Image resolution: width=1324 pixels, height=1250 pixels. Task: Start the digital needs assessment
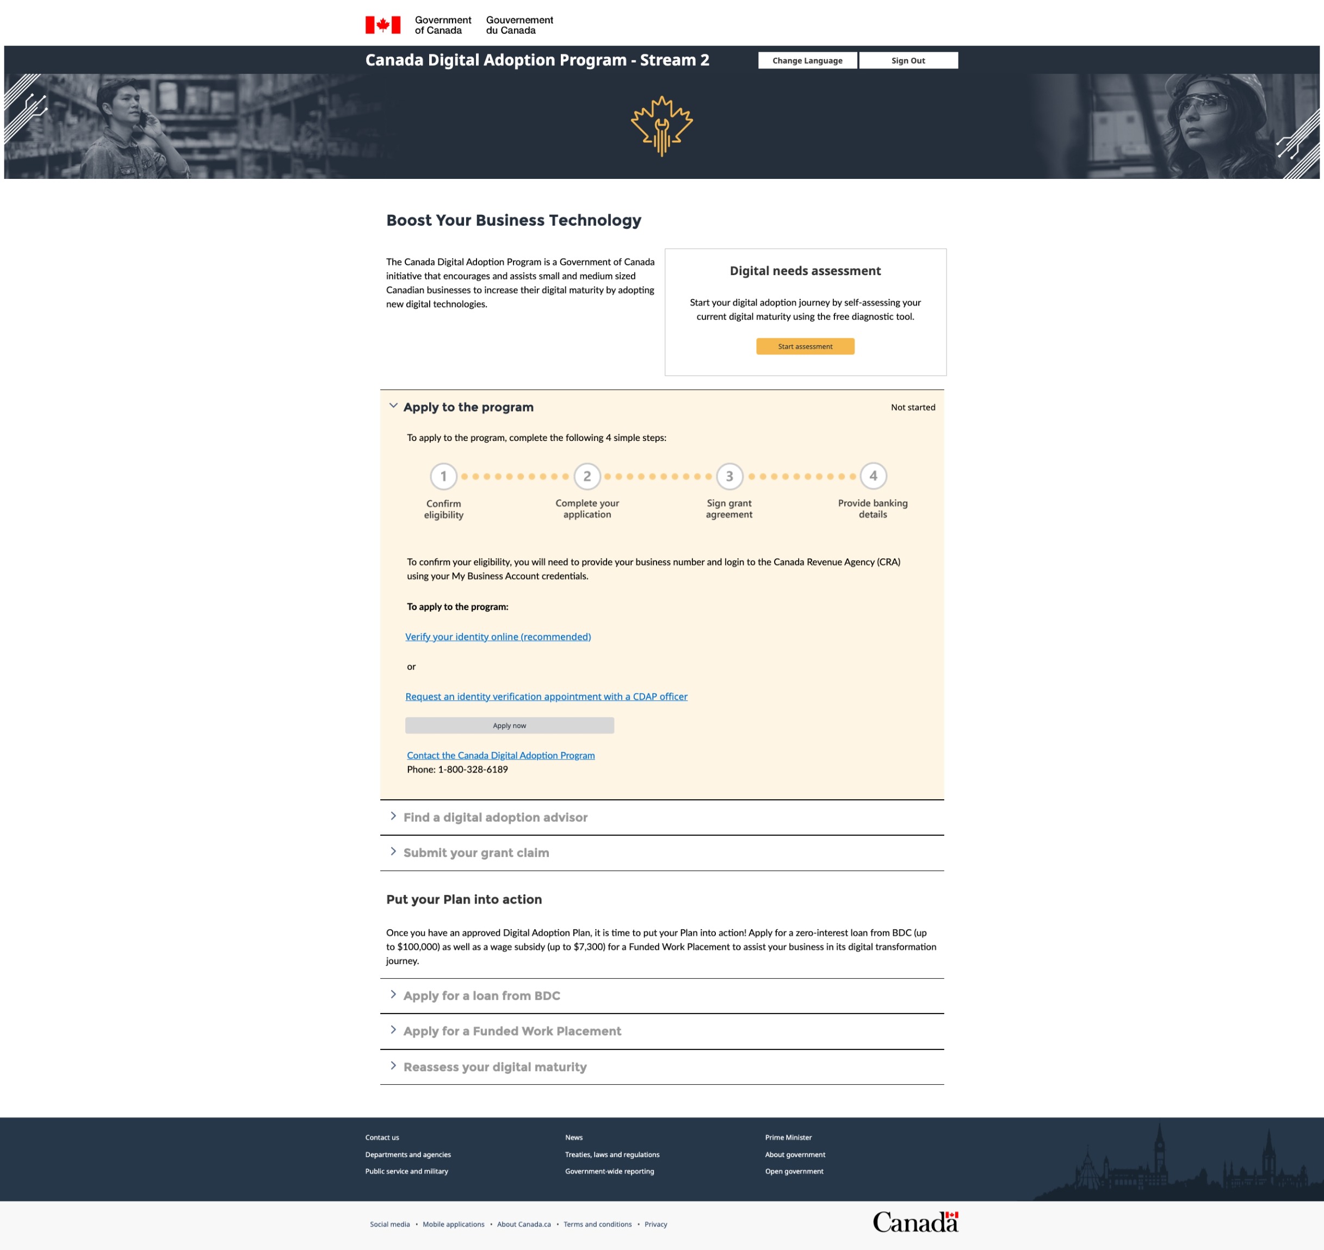(805, 346)
